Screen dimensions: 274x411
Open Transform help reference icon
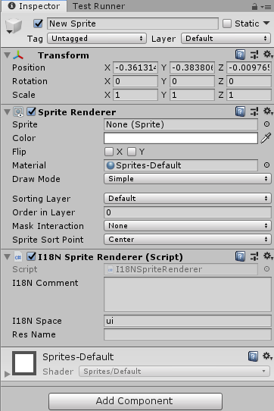coord(240,55)
